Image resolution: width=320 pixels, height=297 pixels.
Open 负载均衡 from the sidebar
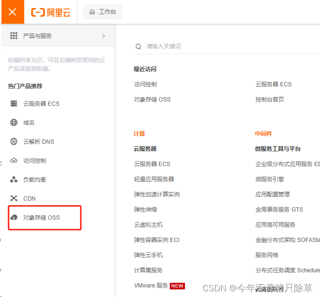(x=35, y=179)
